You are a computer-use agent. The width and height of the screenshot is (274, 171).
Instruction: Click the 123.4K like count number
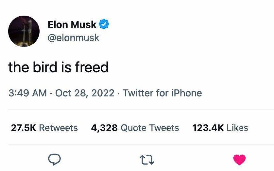208,128
